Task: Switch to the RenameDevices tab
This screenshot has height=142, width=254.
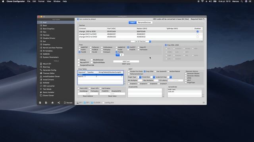Action: [x=144, y=22]
